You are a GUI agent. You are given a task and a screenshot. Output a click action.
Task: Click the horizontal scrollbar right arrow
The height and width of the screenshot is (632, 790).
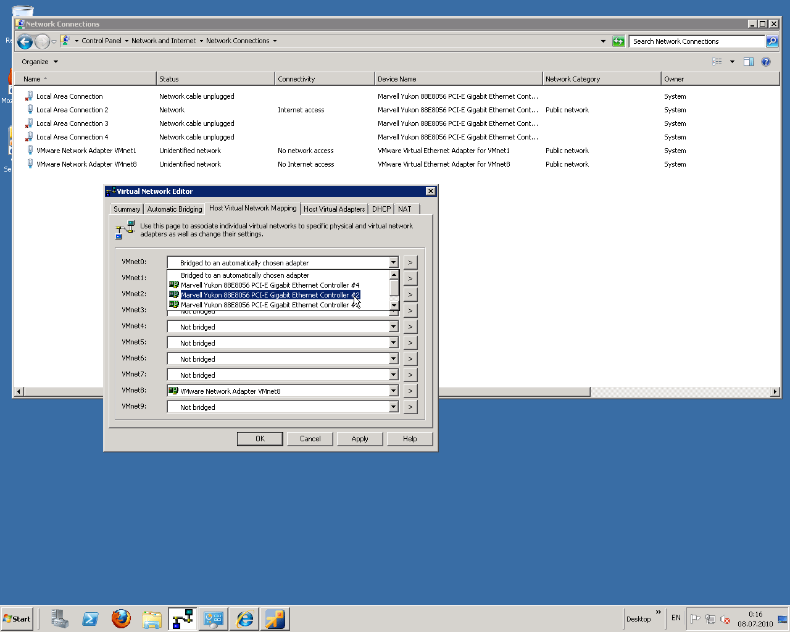pos(775,392)
